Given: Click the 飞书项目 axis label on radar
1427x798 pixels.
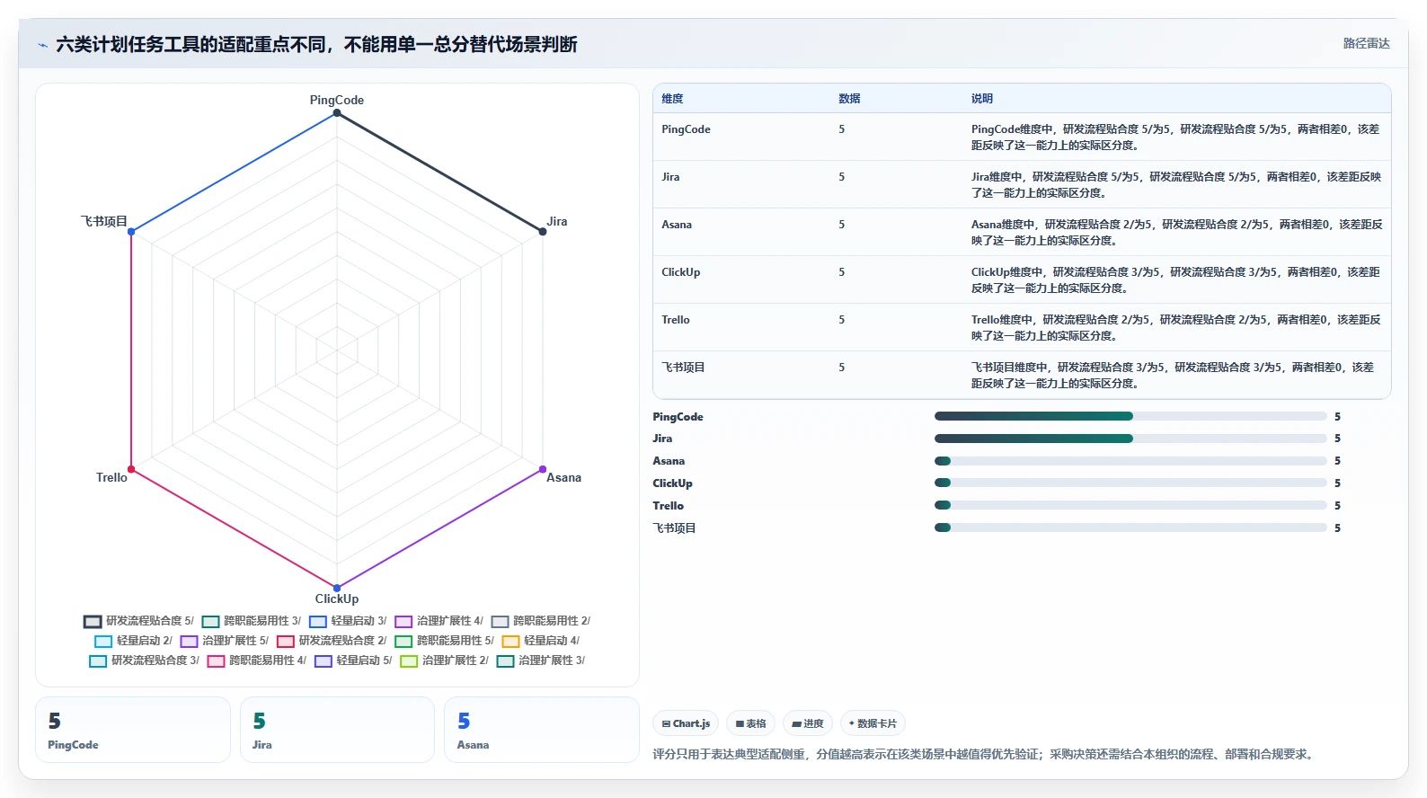Looking at the screenshot, I should [x=104, y=221].
